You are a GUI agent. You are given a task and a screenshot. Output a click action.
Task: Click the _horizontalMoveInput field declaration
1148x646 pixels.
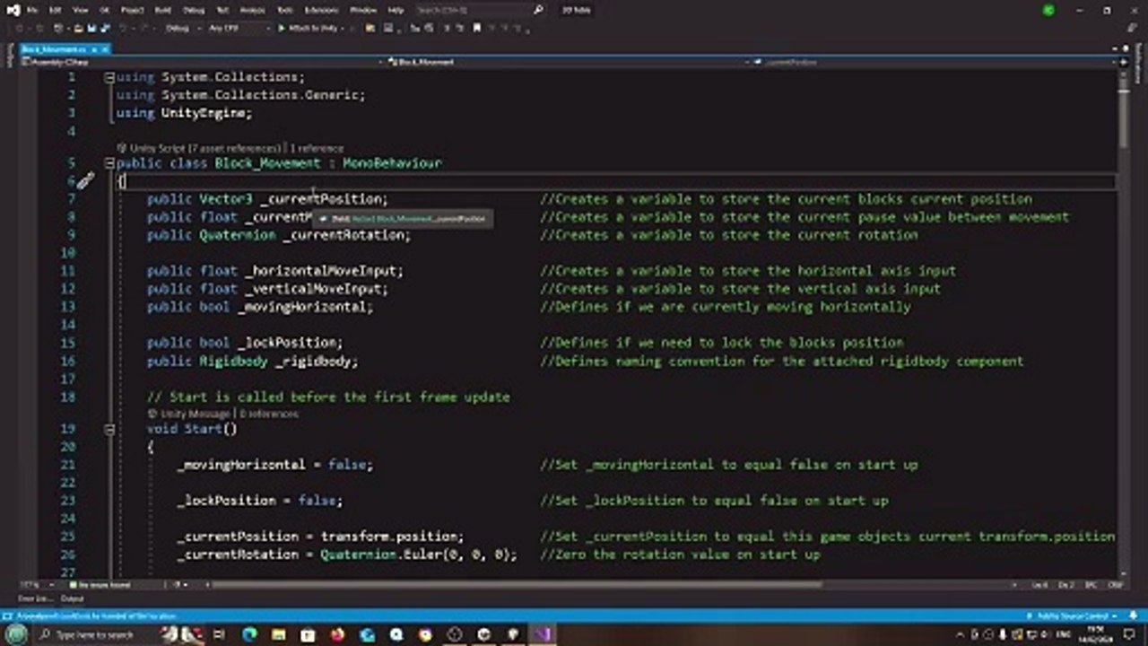tap(275, 271)
